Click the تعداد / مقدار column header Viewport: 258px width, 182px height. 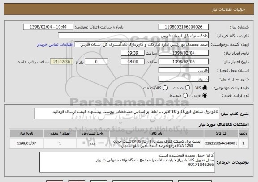coord(60,134)
